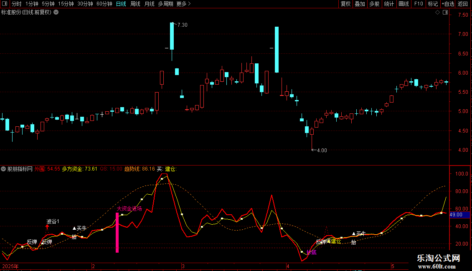This screenshot has width=472, height=271.
Task: Click the diamond icon on chart header
Action: [x=437, y=13]
